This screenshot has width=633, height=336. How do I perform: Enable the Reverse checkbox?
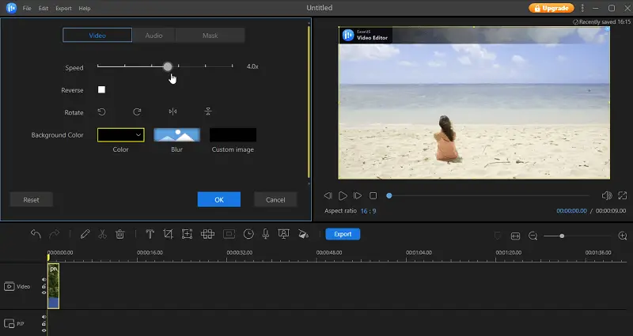[x=102, y=89]
